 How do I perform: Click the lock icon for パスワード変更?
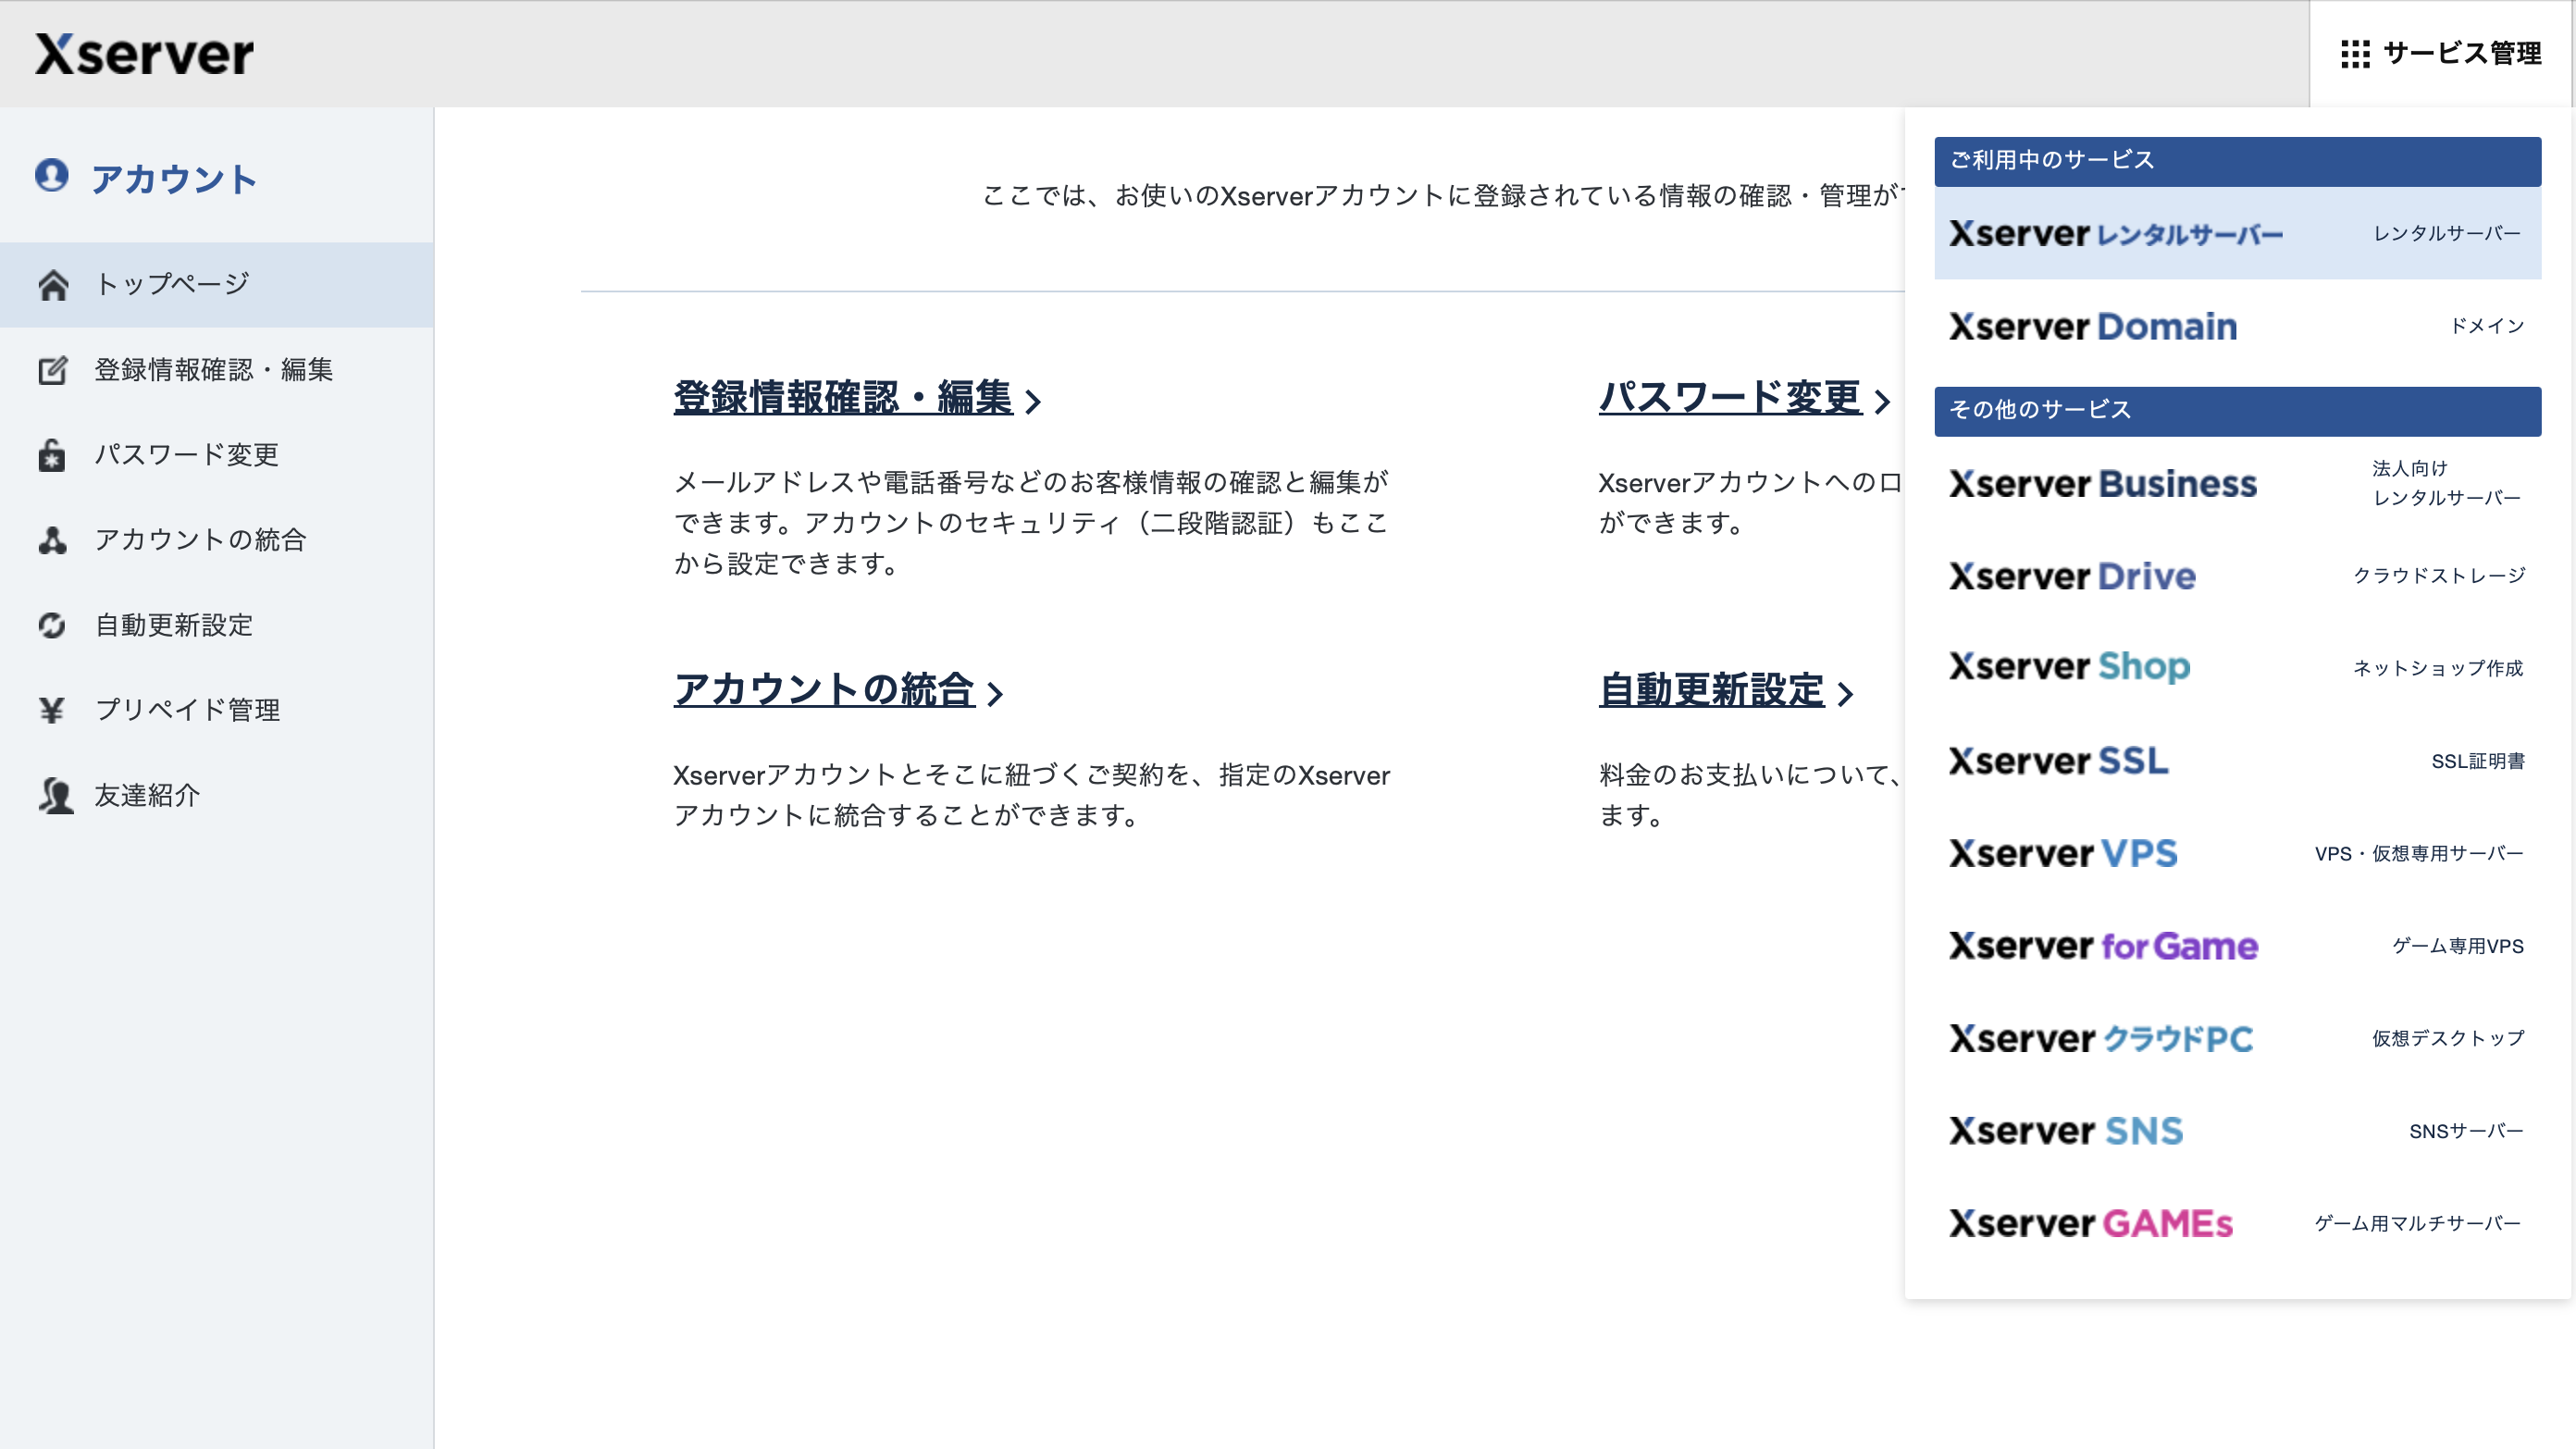coord(52,455)
